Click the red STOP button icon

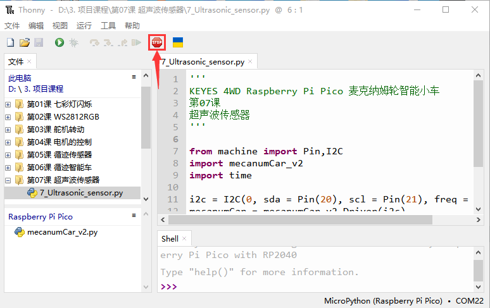click(157, 42)
